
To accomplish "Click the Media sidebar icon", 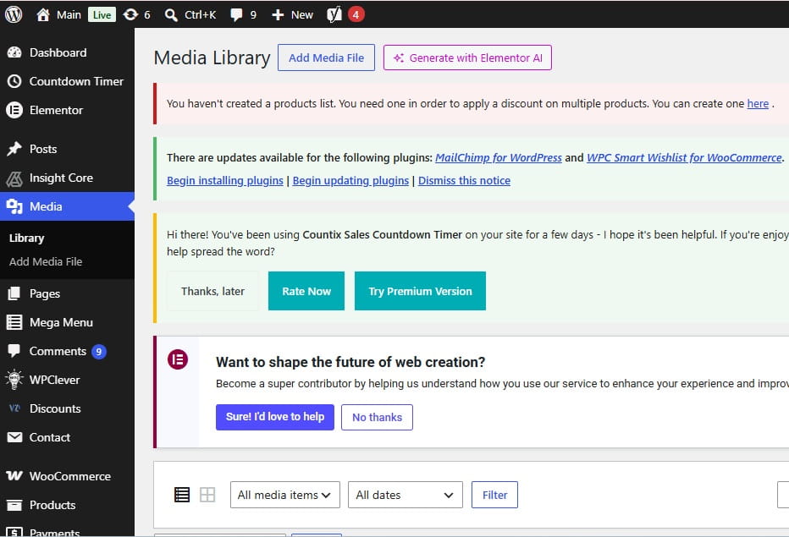I will pos(14,206).
